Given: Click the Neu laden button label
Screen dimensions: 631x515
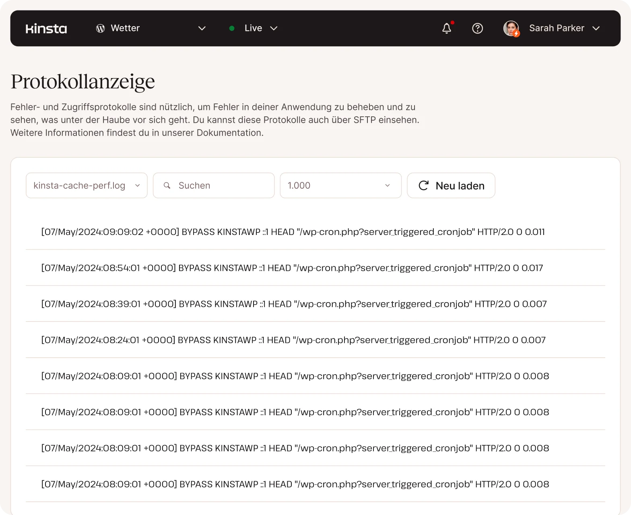Looking at the screenshot, I should (460, 186).
